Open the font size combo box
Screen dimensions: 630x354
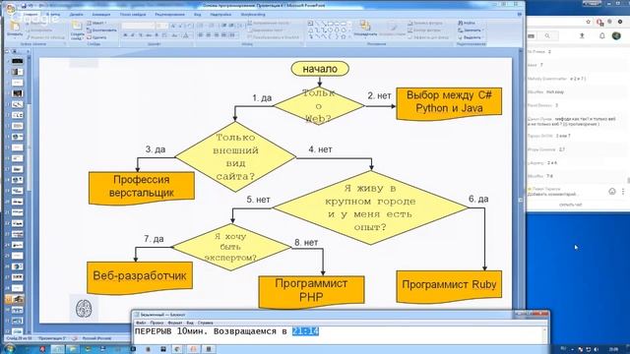[161, 26]
